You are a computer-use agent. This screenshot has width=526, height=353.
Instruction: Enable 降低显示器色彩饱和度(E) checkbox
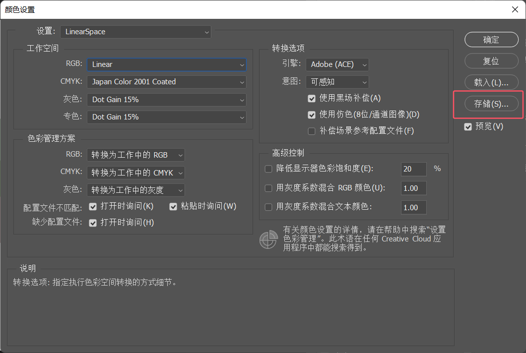268,169
